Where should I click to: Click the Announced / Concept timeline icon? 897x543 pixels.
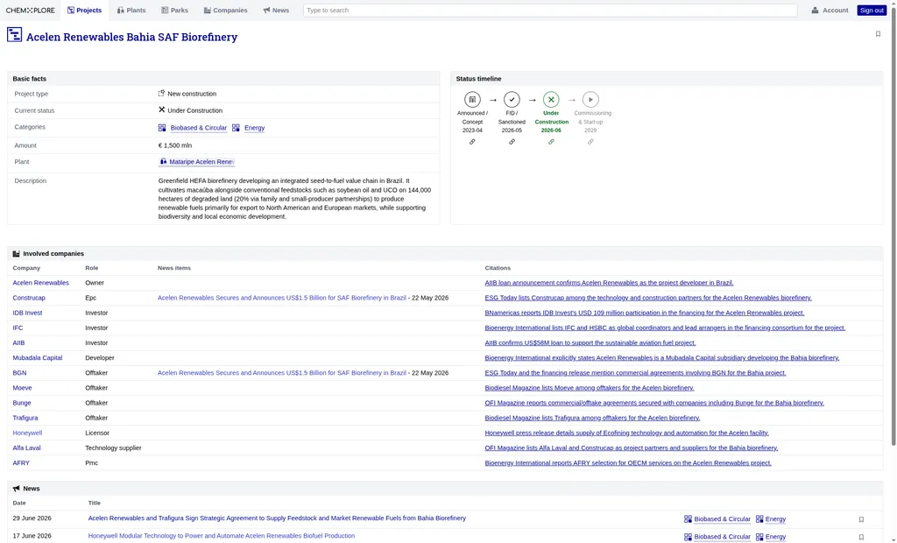(x=472, y=100)
